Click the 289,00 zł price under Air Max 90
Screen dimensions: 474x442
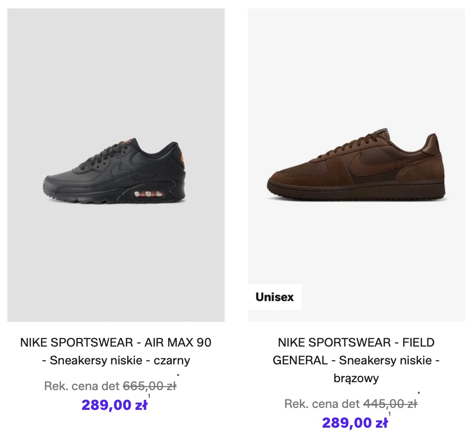(114, 405)
